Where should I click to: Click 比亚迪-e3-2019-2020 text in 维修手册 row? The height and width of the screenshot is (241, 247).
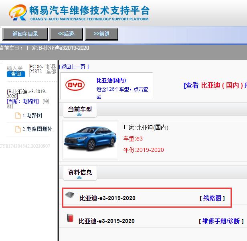click(x=107, y=221)
